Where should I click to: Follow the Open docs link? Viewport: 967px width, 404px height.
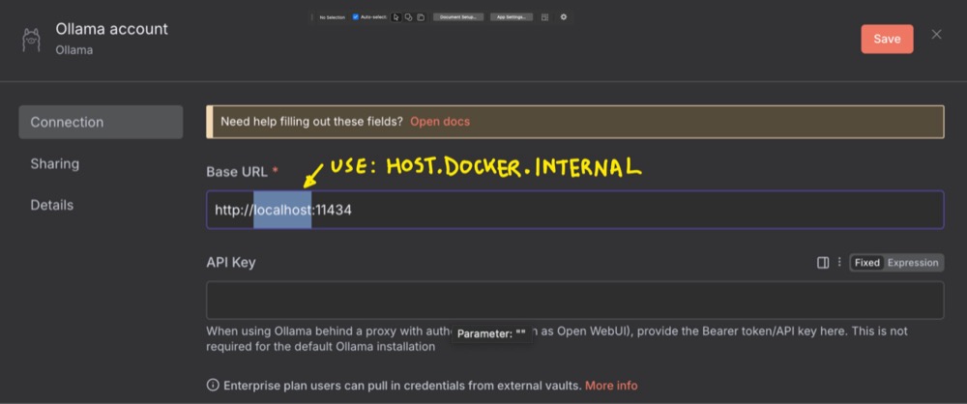440,122
